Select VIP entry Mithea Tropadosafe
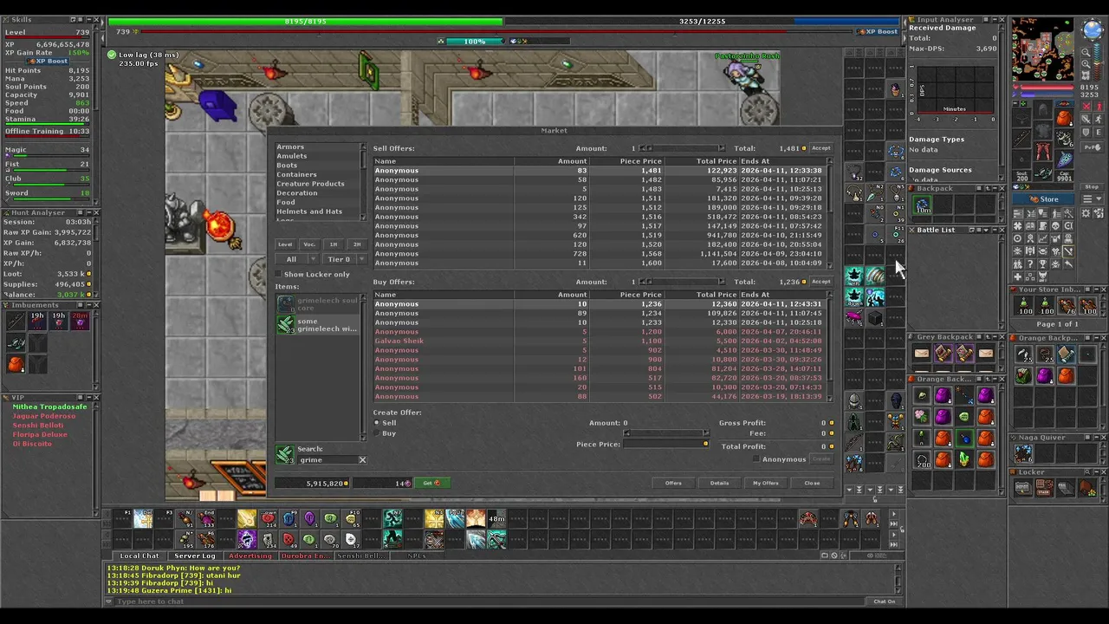This screenshot has height=624, width=1109. (49, 406)
